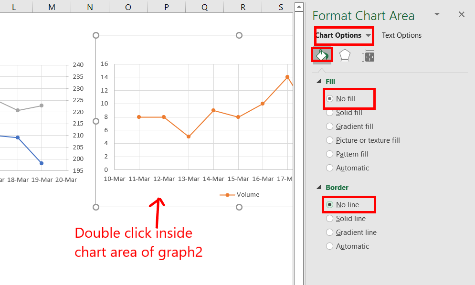Open the task pane options dropdown arrow
Image resolution: width=475 pixels, height=285 pixels.
click(x=437, y=14)
